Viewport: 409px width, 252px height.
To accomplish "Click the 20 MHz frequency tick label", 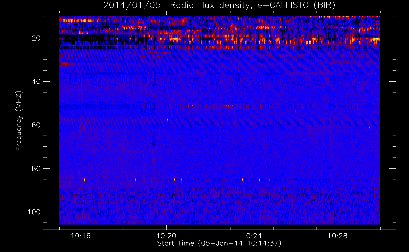I will pyautogui.click(x=36, y=38).
